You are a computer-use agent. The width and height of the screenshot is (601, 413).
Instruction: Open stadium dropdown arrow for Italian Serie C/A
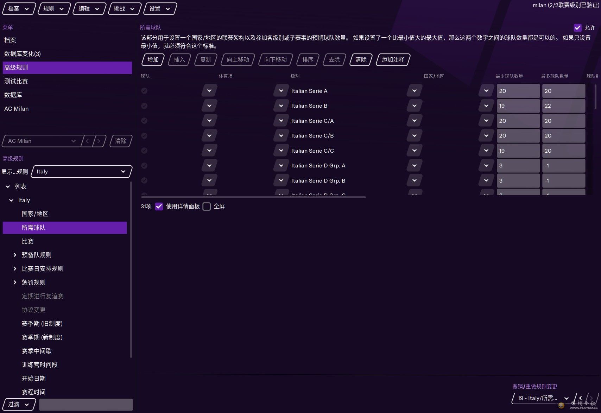(x=281, y=121)
